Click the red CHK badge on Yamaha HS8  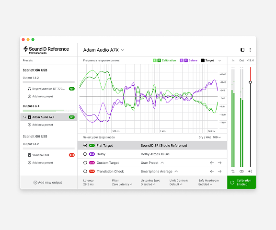(x=72, y=155)
